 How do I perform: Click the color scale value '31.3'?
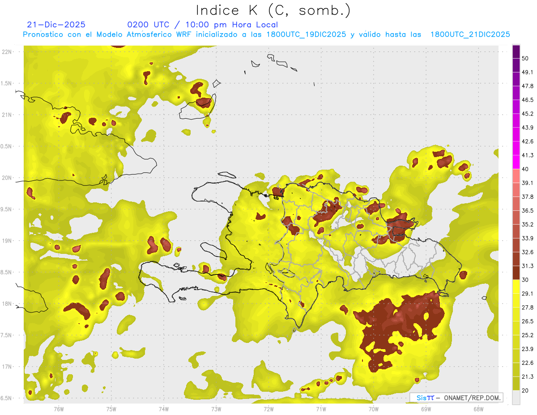click(x=528, y=266)
